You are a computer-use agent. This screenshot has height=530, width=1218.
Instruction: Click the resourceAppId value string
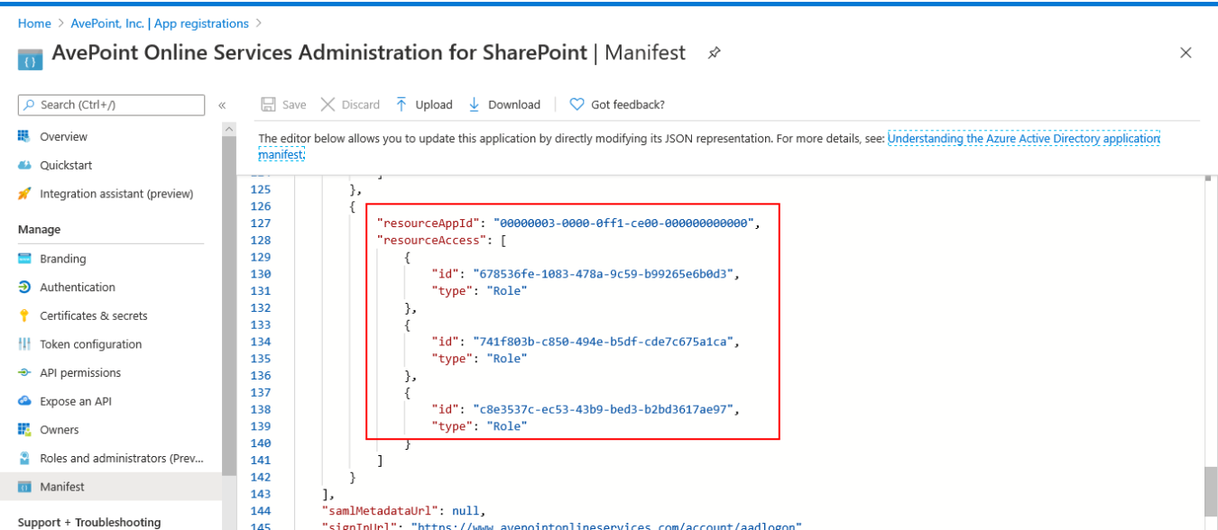625,224
